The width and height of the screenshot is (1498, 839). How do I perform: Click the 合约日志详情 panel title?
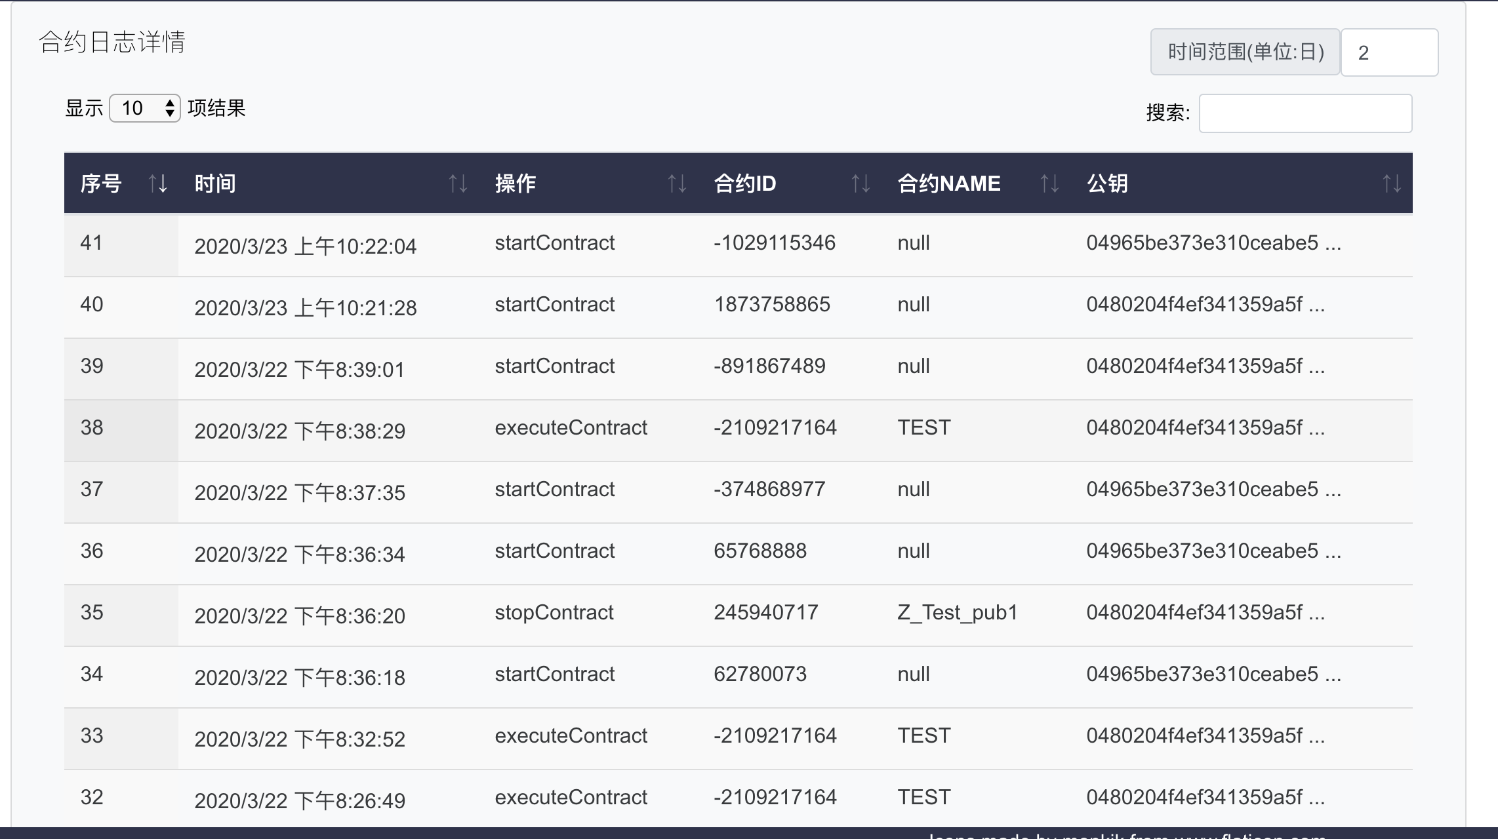[x=112, y=42]
